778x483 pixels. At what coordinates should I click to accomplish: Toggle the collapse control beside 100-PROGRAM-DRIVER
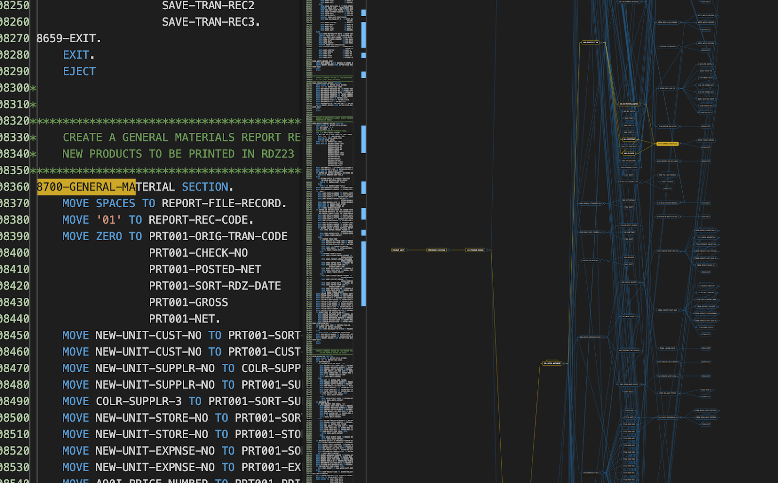click(487, 250)
